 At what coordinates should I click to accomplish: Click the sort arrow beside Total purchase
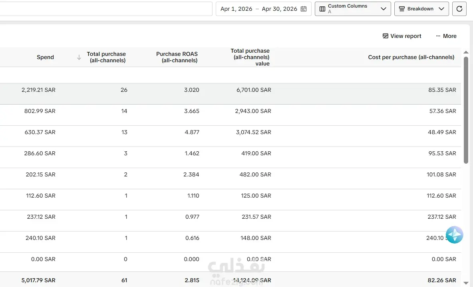point(79,57)
